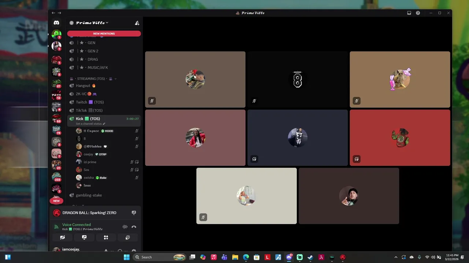Focus the red-background participant video tile
Viewport: 469px width, 263px height.
pyautogui.click(x=400, y=138)
